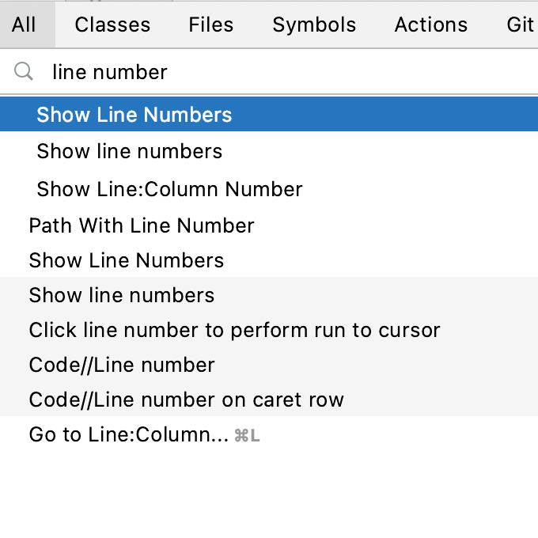Screen dimensions: 538x538
Task: Pick the non-highlighted Show Line Numbers entry
Action: pos(127,260)
